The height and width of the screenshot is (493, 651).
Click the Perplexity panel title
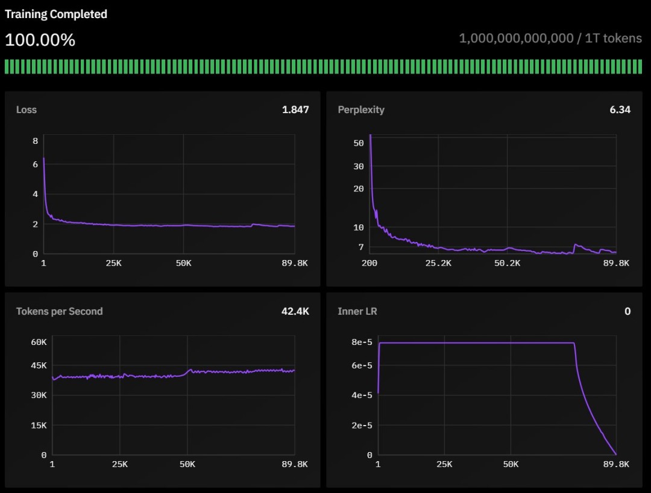(361, 110)
